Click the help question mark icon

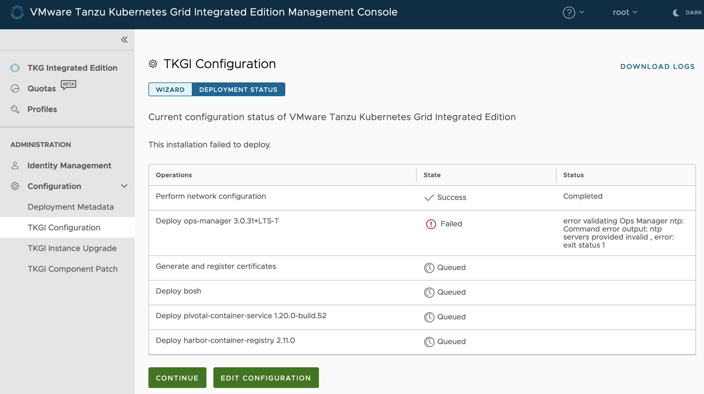[x=569, y=12]
